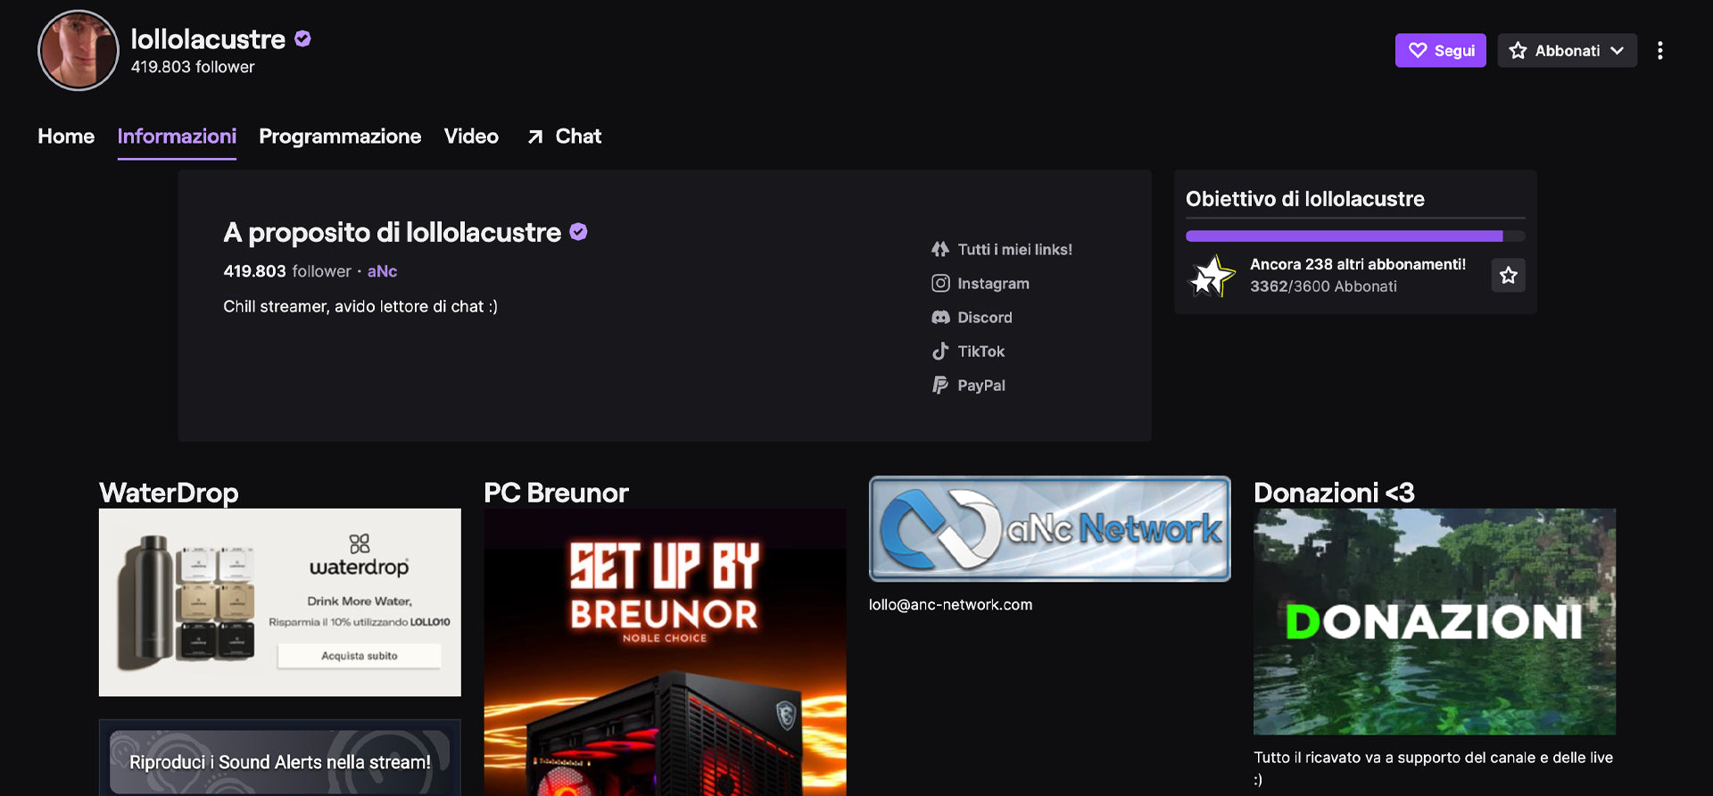The image size is (1713, 796).
Task: Click the goal star emblem icon
Action: [x=1212, y=276]
